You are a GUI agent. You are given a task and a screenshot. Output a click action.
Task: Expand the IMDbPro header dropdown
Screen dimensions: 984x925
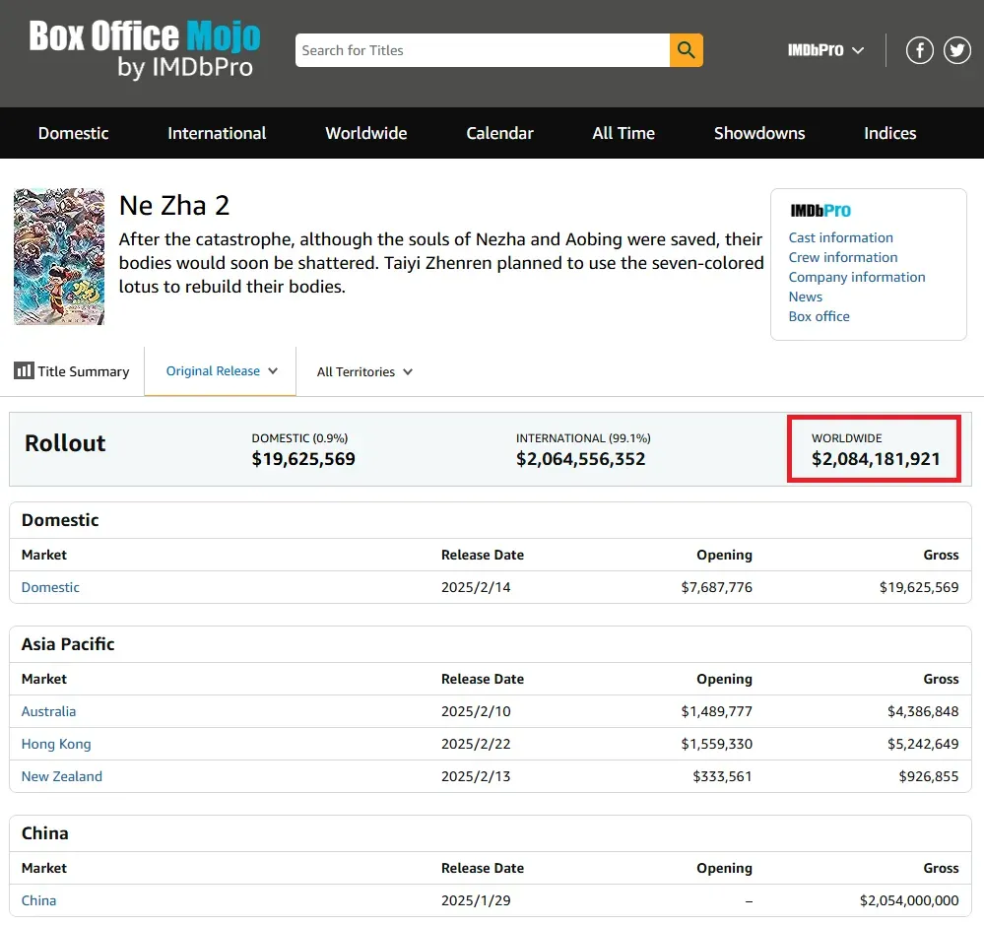pos(825,50)
